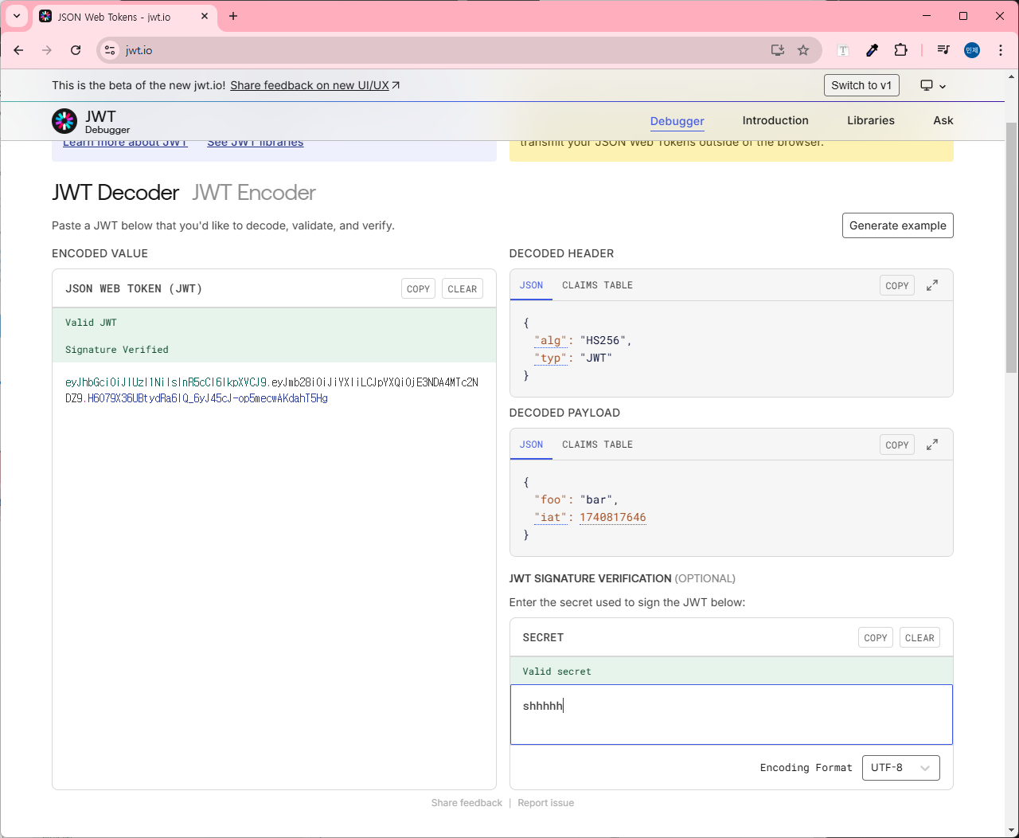The width and height of the screenshot is (1019, 838).
Task: Open site information icon in address bar
Action: pos(111,50)
